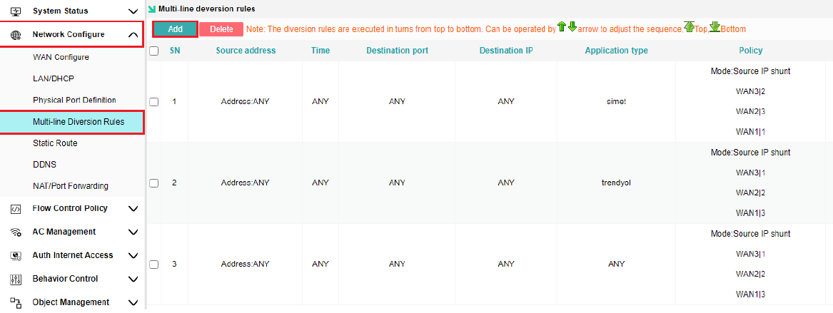833x313 pixels.
Task: Click the Behavior Control sliders icon
Action: (x=16, y=279)
